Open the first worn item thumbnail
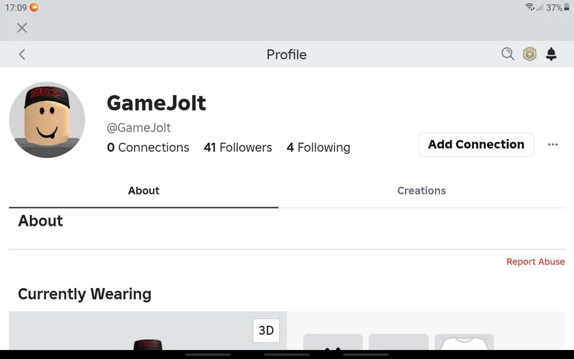 pyautogui.click(x=333, y=342)
